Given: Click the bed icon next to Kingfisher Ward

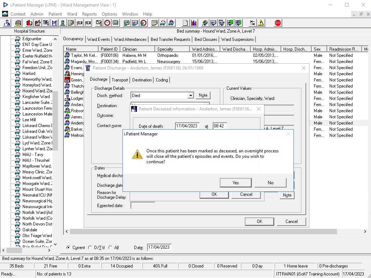Looking at the screenshot, I should click(17, 97).
